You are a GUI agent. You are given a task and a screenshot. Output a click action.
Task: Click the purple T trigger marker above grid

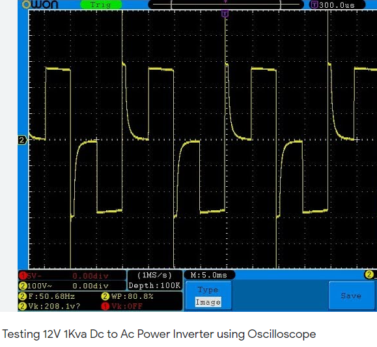(x=225, y=14)
